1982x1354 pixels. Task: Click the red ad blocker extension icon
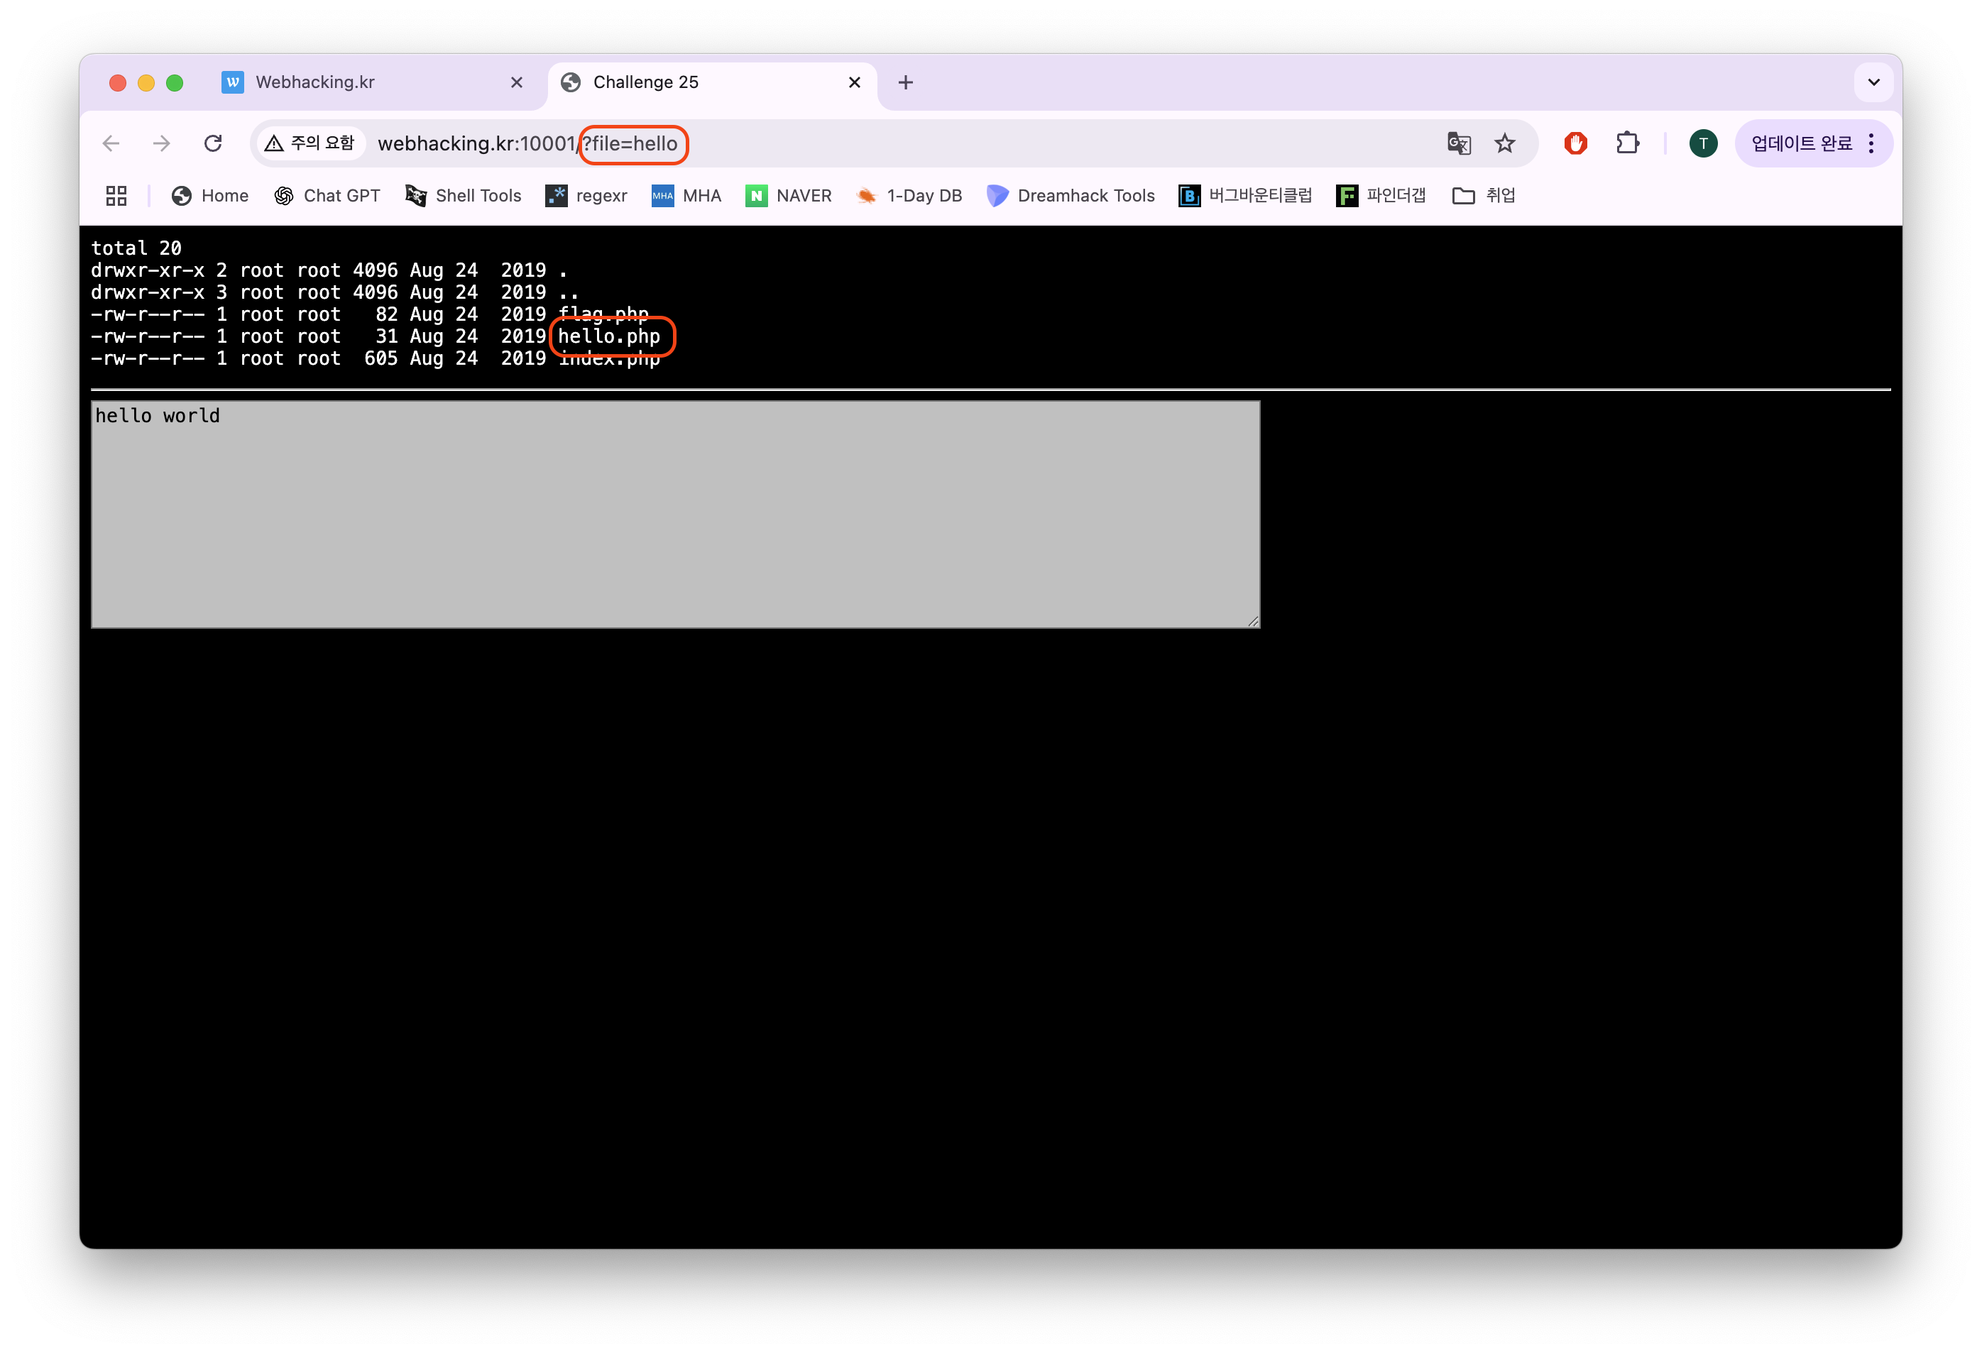click(1575, 143)
